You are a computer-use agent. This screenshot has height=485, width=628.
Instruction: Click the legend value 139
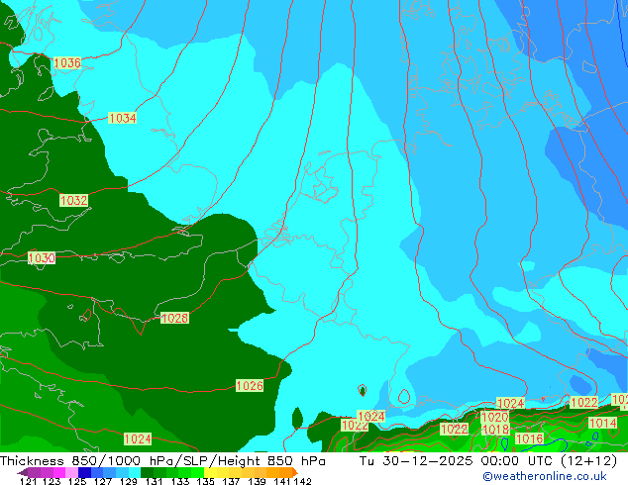(x=257, y=481)
